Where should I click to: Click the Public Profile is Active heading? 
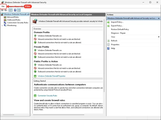pos(46,61)
